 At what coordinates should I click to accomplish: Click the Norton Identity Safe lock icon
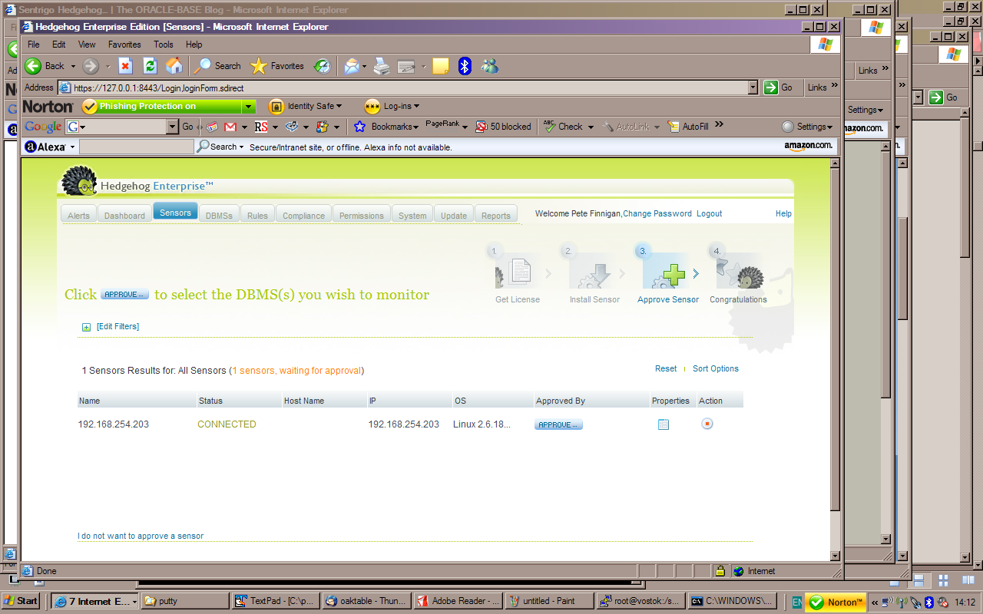coord(276,107)
